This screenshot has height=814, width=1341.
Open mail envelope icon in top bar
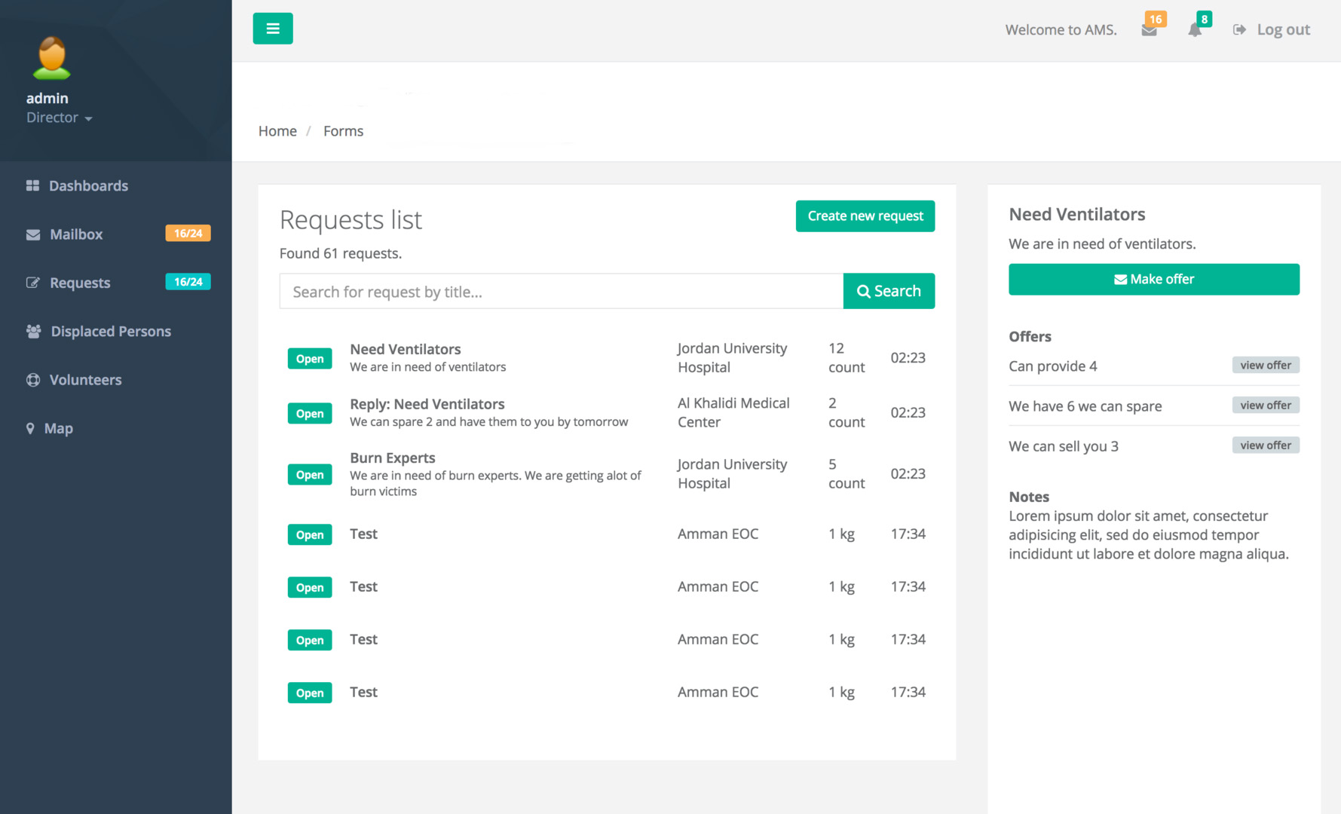[1149, 31]
